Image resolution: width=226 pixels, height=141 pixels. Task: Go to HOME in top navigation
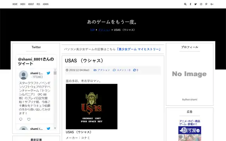15,4
